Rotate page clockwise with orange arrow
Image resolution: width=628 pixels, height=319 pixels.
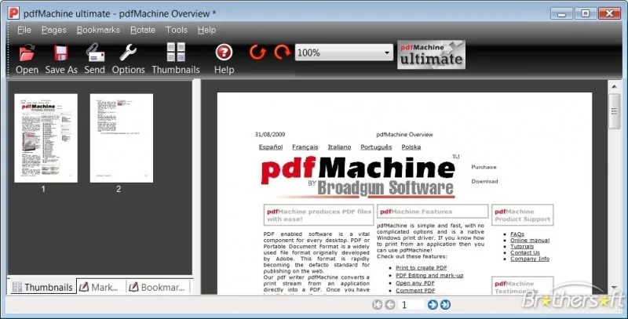click(283, 53)
